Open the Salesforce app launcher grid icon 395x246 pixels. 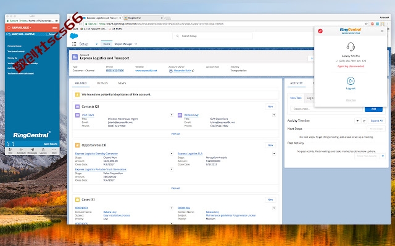pyautogui.click(x=74, y=44)
